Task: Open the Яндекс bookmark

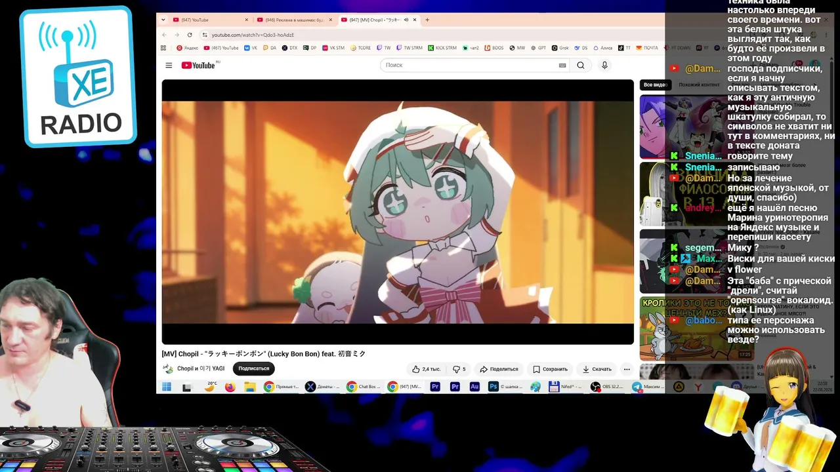Action: pos(187,48)
